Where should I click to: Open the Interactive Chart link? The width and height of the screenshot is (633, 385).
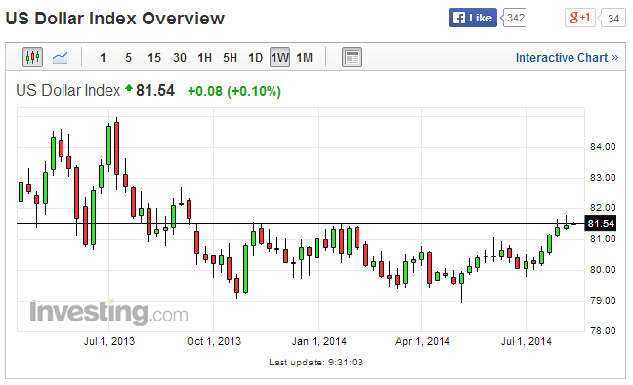[567, 58]
